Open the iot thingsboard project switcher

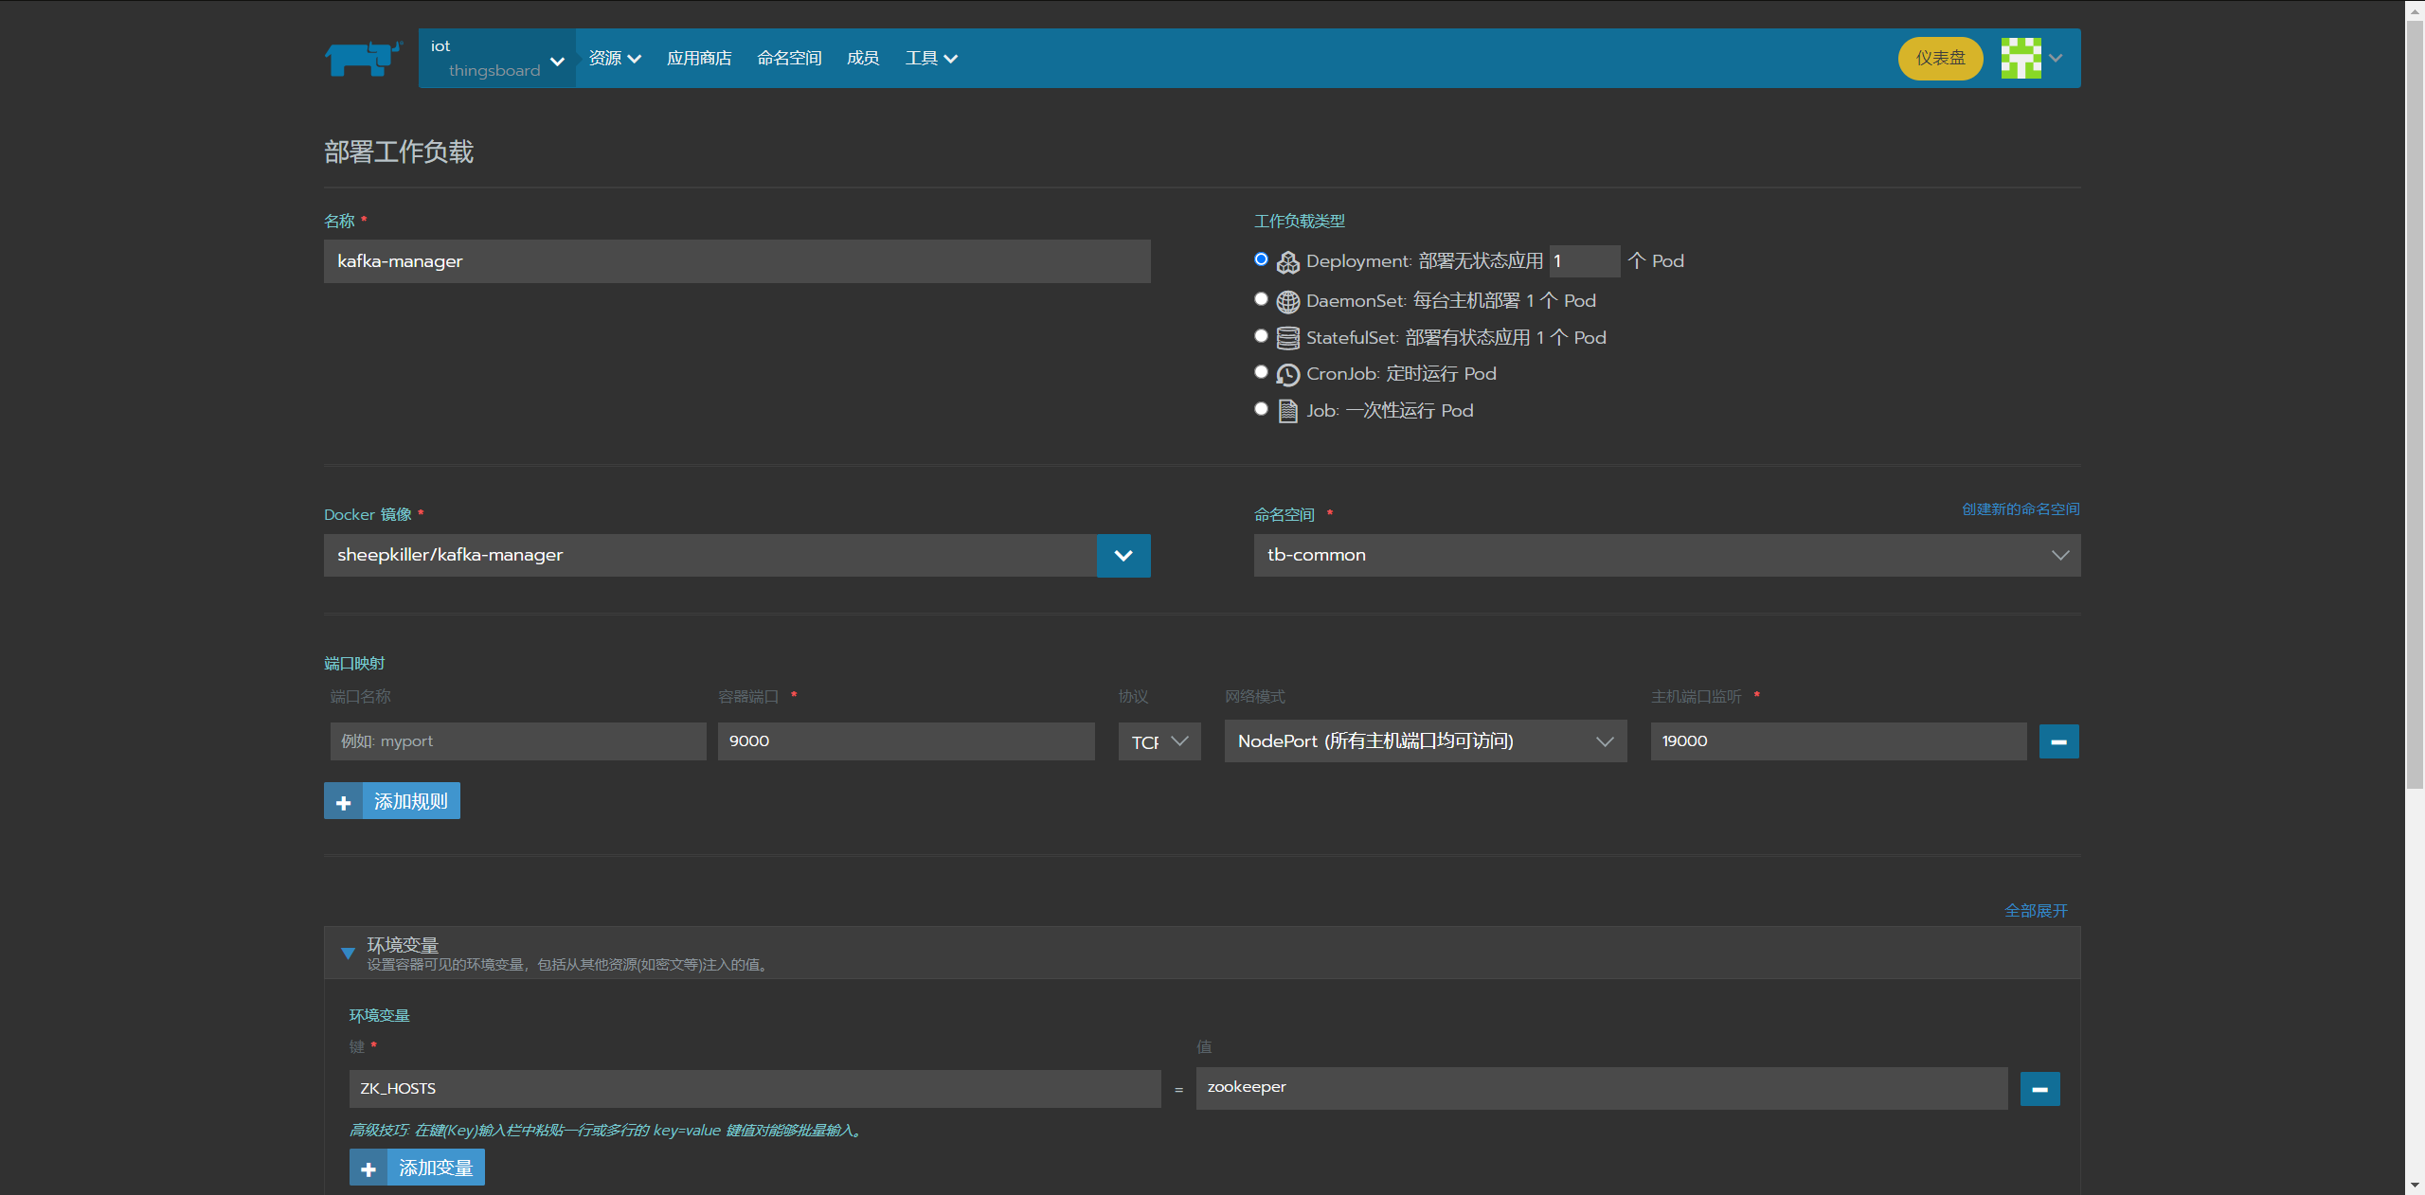point(497,58)
